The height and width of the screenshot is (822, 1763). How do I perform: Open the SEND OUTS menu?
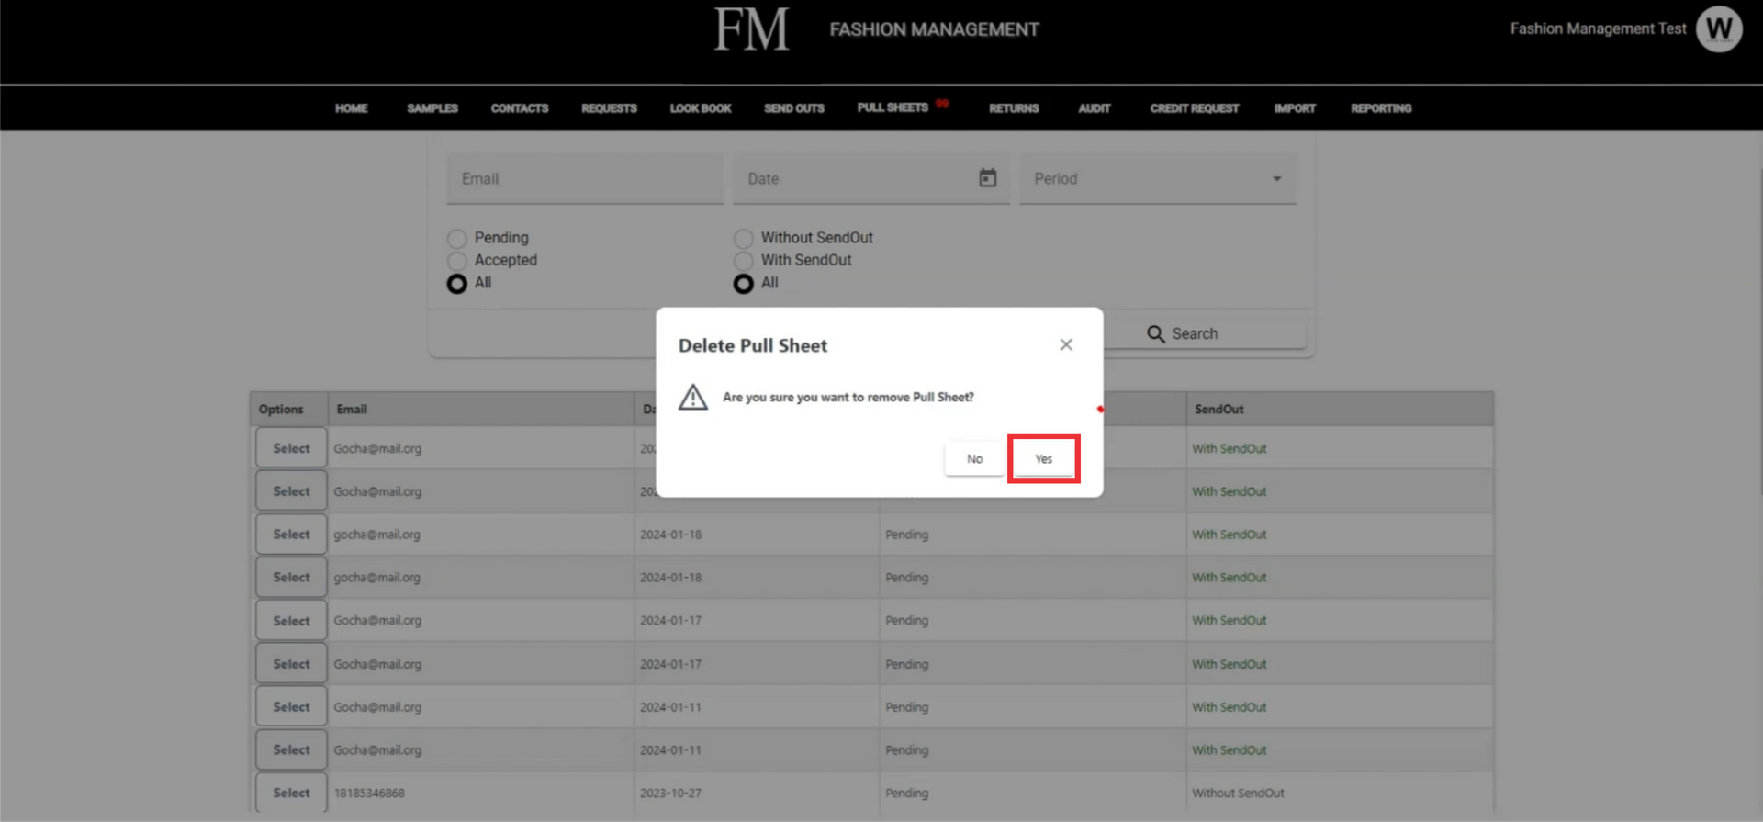pyautogui.click(x=794, y=108)
